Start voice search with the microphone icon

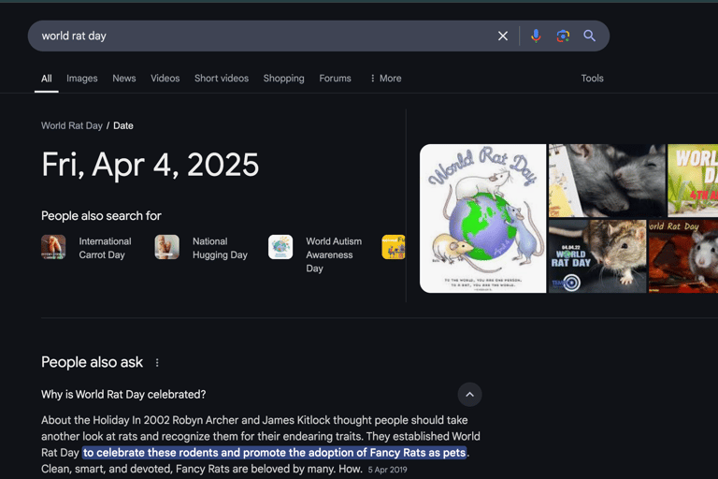tap(536, 36)
